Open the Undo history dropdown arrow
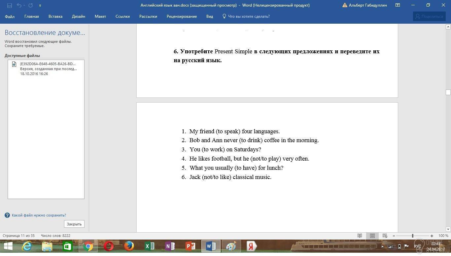The width and height of the screenshot is (451, 256). (24, 5)
